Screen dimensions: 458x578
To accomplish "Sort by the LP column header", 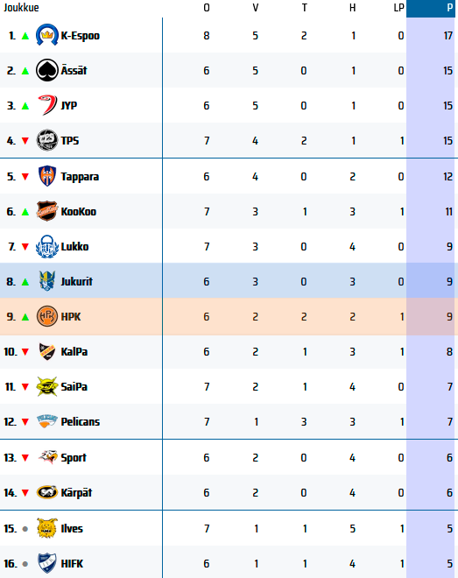I will (398, 8).
